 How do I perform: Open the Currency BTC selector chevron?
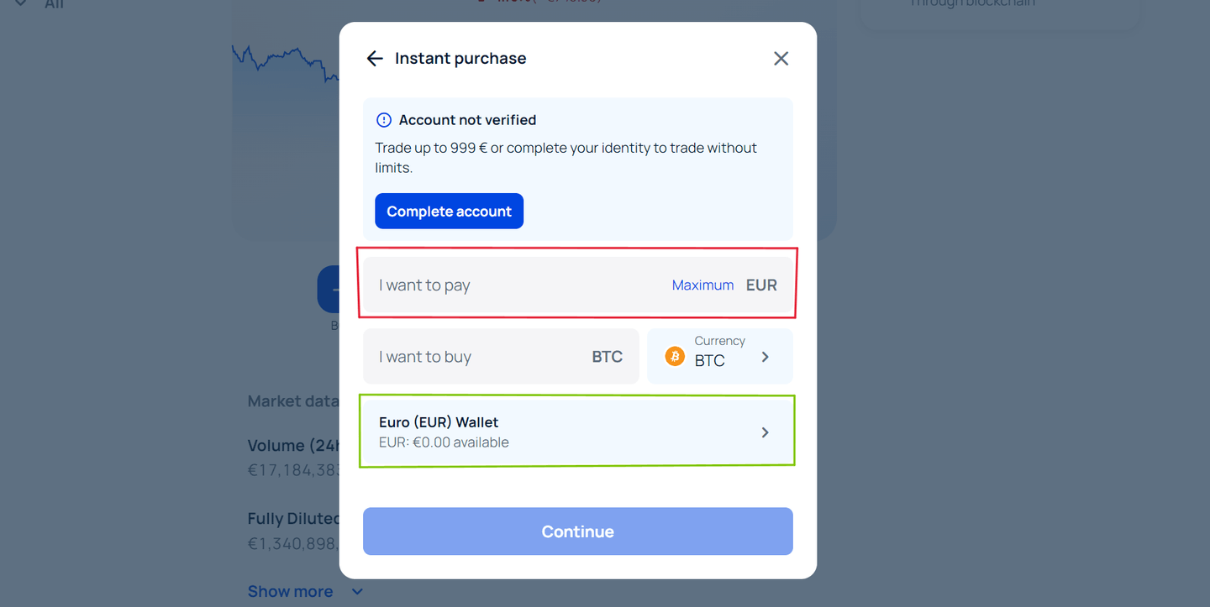765,357
